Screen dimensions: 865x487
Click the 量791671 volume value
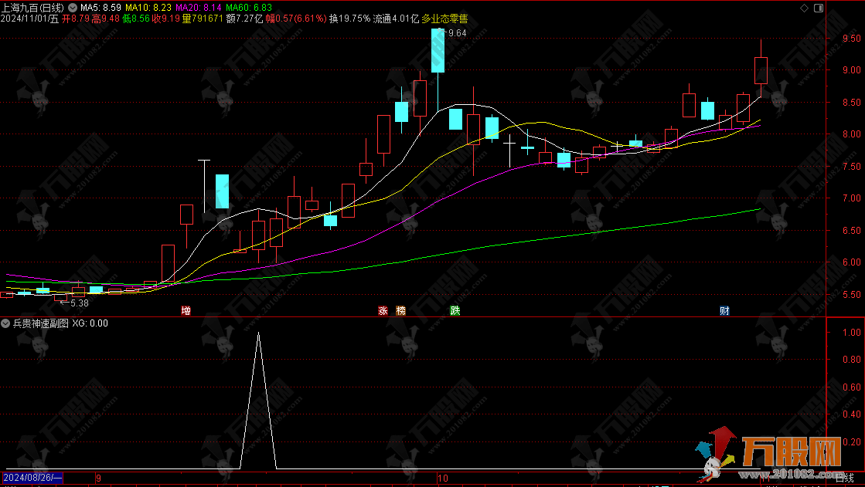point(203,19)
